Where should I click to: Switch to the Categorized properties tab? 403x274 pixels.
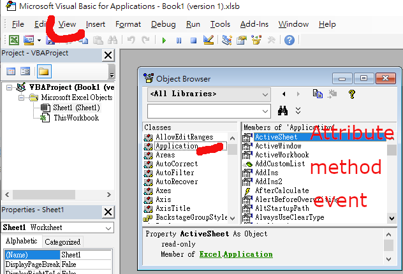click(62, 242)
